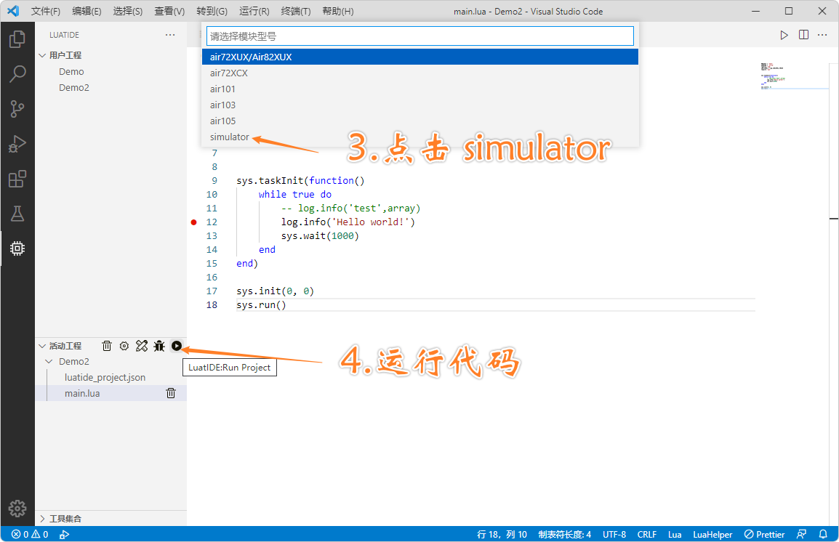Change CRLF line ending
Viewport: 839px width, 542px height.
pos(647,534)
